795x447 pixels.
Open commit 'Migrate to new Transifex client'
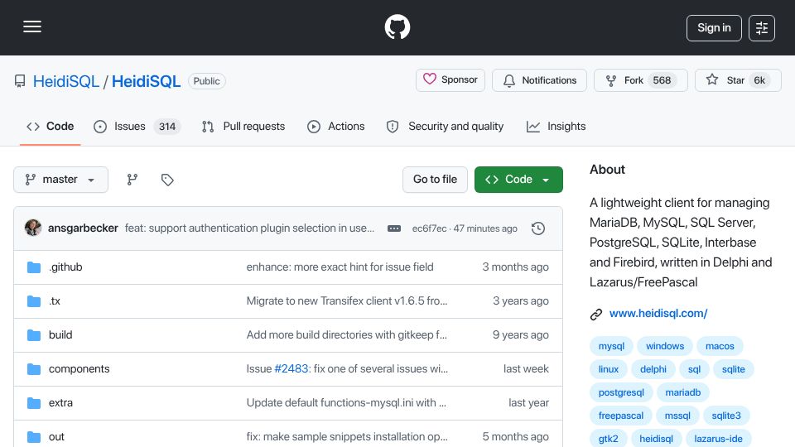pyautogui.click(x=347, y=301)
